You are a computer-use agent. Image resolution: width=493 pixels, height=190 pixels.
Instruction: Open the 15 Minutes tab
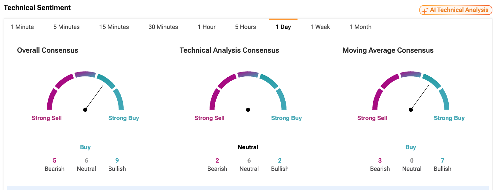click(114, 27)
